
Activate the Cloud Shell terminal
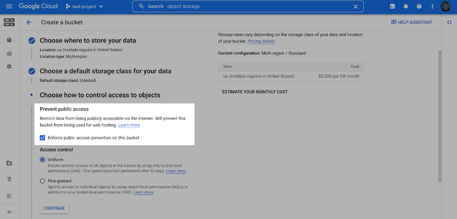point(392,6)
